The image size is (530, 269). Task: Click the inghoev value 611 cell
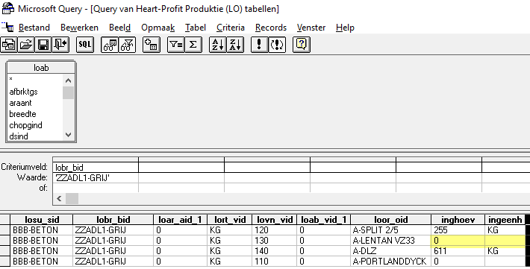(458, 251)
